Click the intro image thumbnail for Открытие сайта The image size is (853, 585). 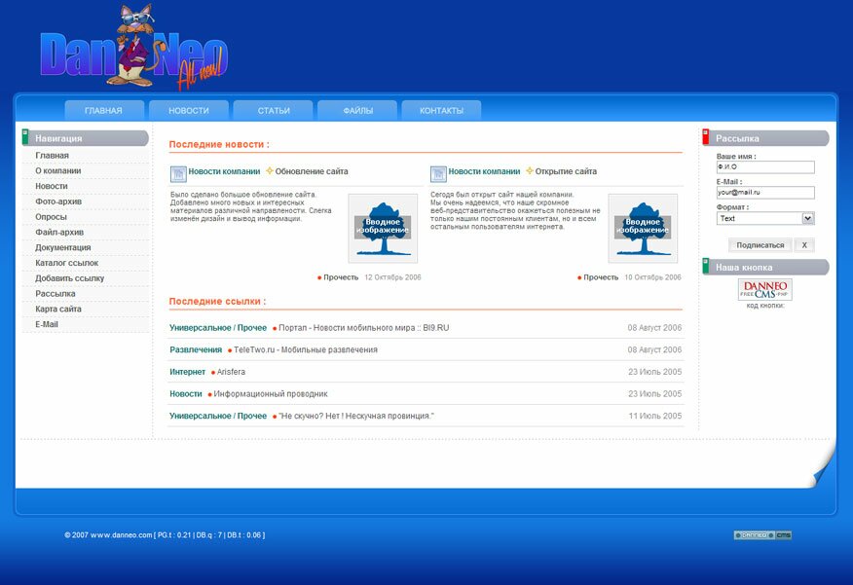point(643,228)
